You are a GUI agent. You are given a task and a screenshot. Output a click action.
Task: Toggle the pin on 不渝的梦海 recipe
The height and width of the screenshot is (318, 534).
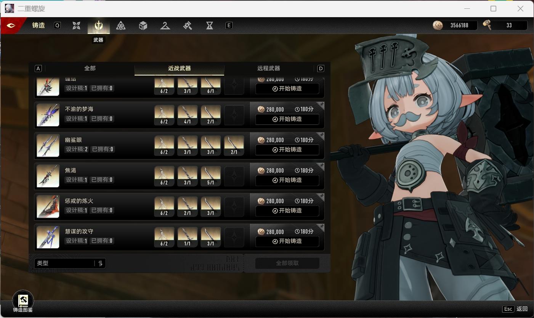321,105
